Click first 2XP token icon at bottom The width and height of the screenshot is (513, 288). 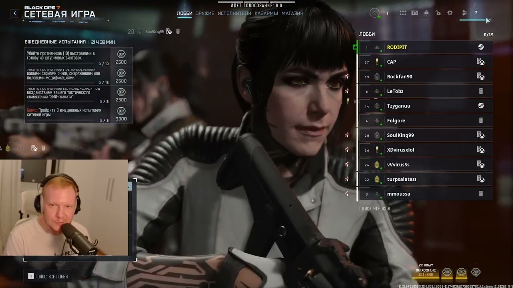point(447,272)
